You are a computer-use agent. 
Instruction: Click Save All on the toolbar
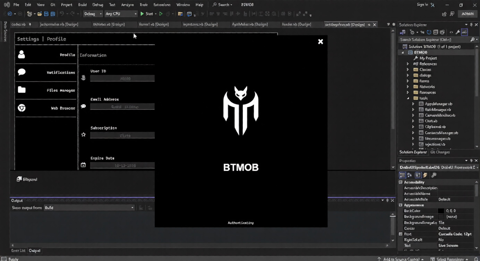52,14
